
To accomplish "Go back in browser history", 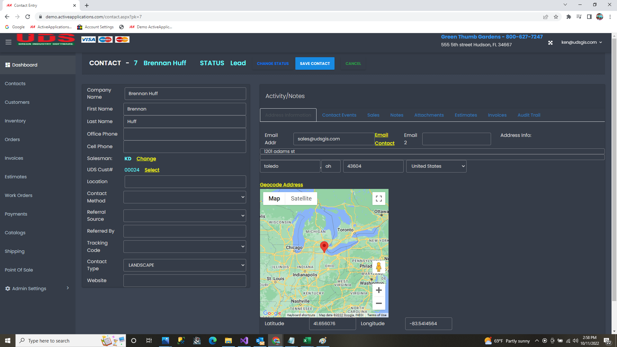I will [x=7, y=17].
